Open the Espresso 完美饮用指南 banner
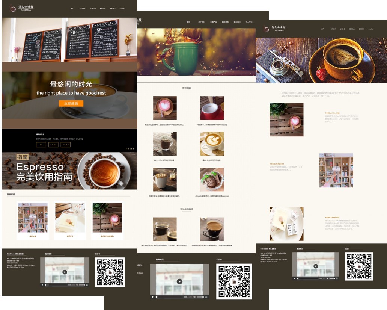This screenshot has width=387, height=310. [x=69, y=171]
